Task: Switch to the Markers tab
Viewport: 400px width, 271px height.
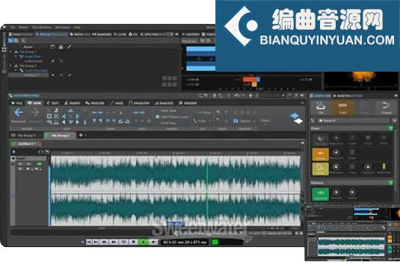Action: pyautogui.click(x=102, y=34)
